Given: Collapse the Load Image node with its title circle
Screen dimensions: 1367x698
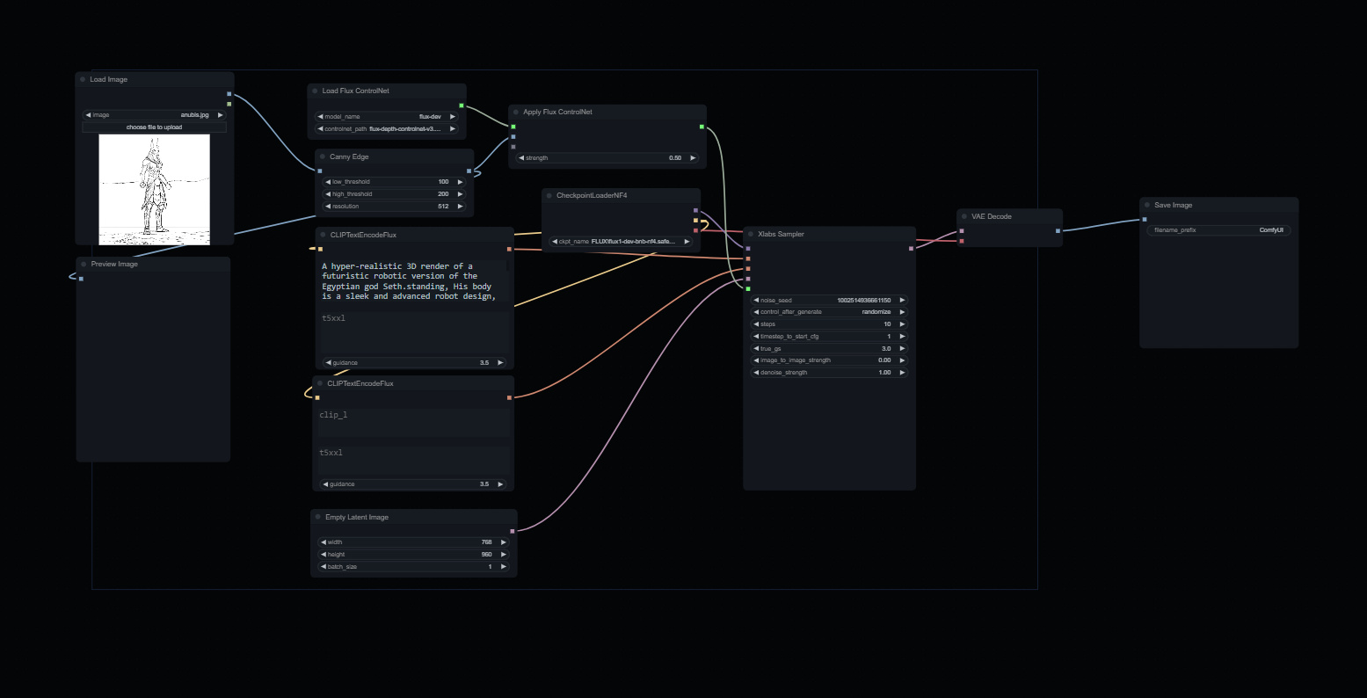Looking at the screenshot, I should coord(83,79).
